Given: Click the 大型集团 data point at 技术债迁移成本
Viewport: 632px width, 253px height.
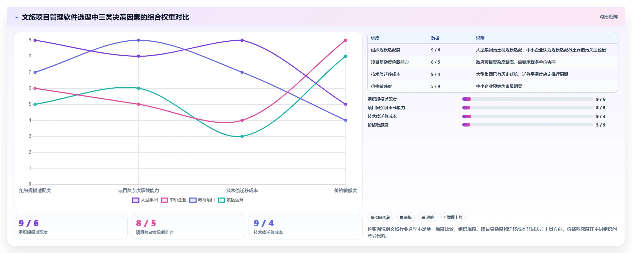Looking at the screenshot, I should pyautogui.click(x=242, y=40).
